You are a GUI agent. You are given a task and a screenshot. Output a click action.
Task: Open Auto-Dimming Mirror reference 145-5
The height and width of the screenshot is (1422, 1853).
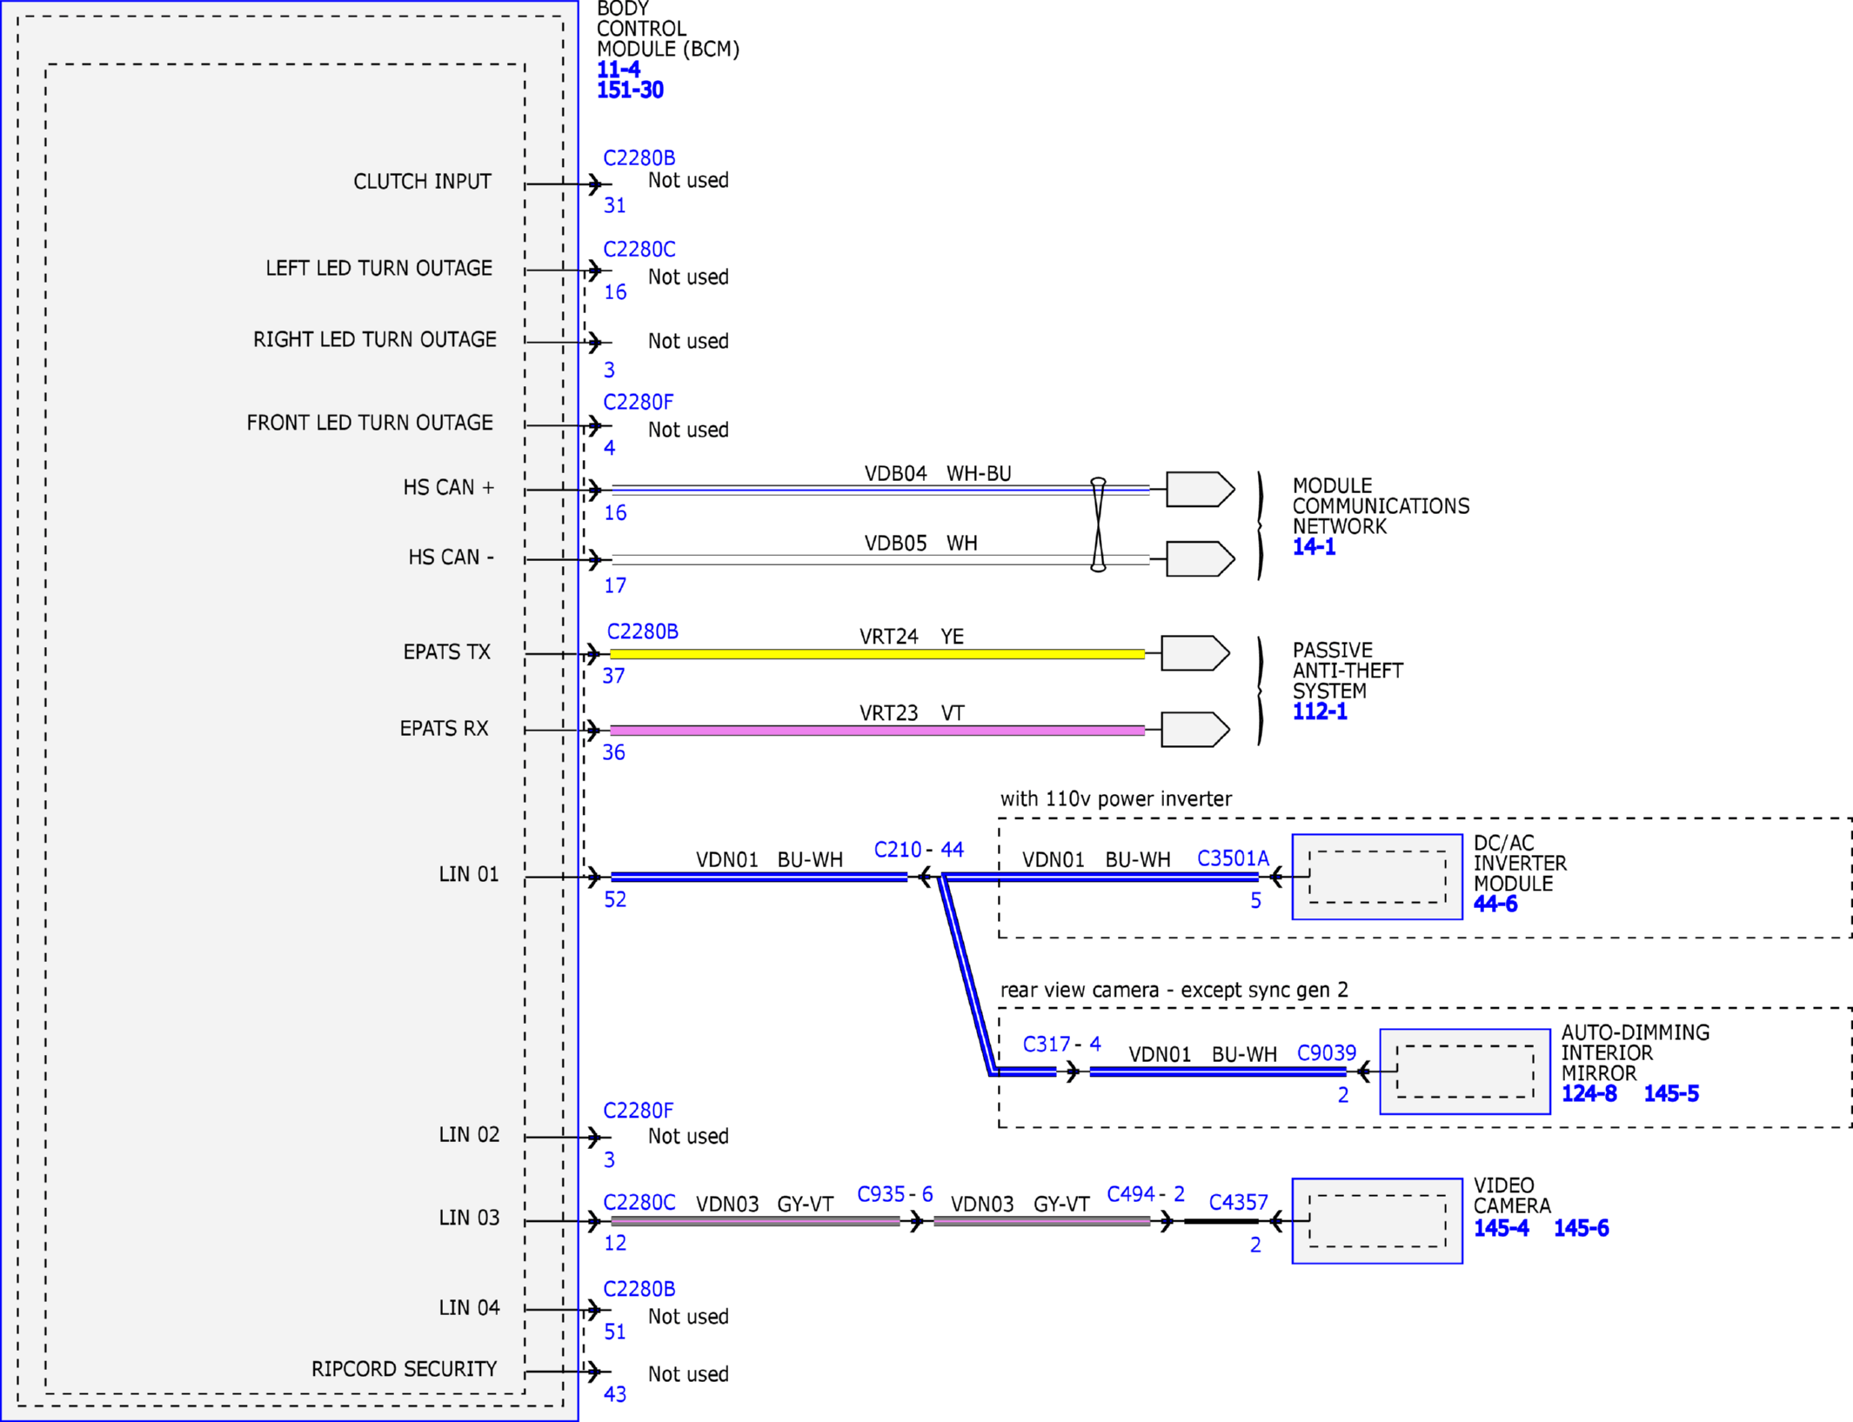[x=1671, y=1093]
